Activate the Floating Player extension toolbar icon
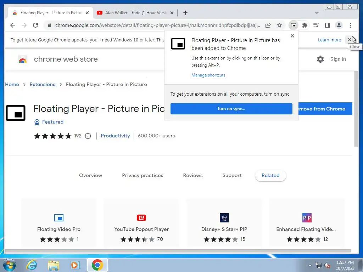 [x=293, y=25]
